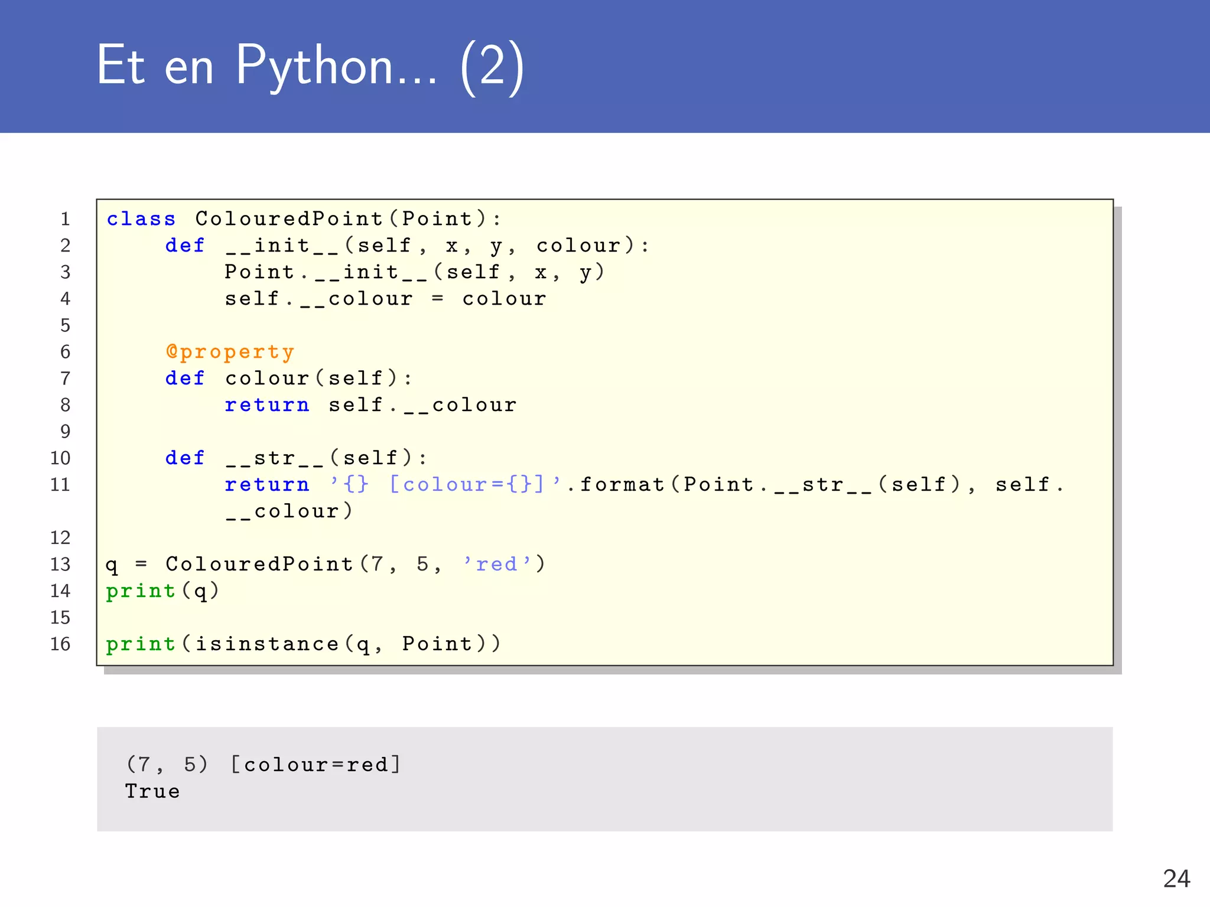Click the slide page number 24
This screenshot has width=1210, height=907.
1176,879
